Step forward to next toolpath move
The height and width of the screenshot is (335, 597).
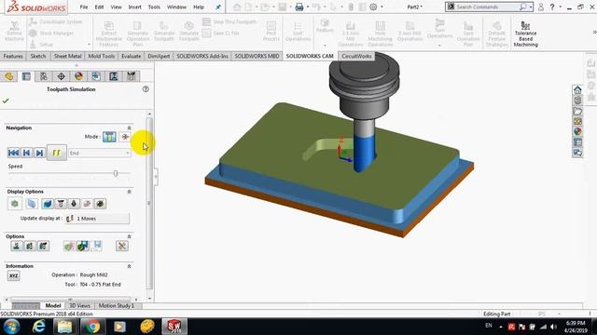[39, 153]
